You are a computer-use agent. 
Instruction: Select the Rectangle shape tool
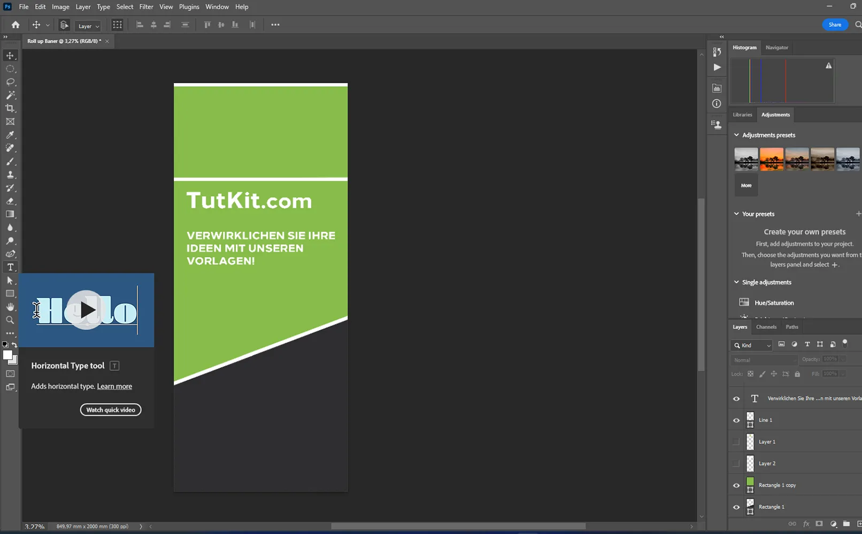coord(10,294)
